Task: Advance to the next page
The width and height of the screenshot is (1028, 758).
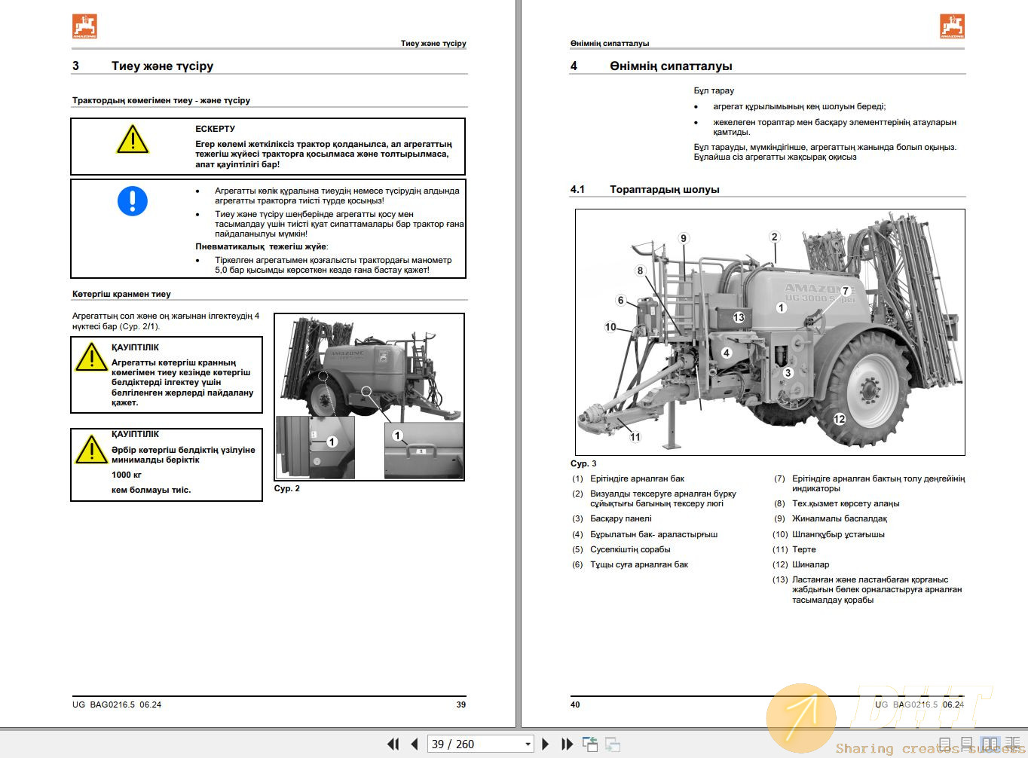Action: pos(546,744)
